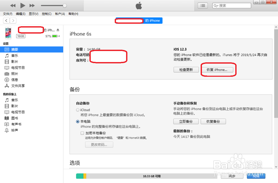This screenshot has height=183, width=278.
Task: Open 铃声 bell icon in sidebar
Action: [x=7, y=131]
